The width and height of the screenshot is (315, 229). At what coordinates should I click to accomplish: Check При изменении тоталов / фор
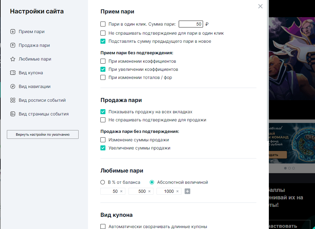[103, 77]
